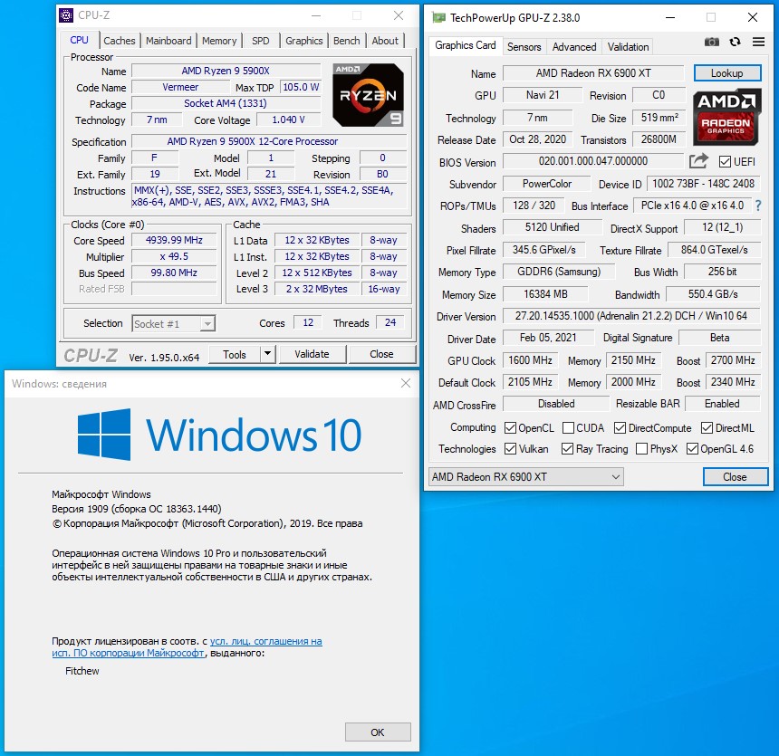Click the AMD Radeon Graphics logo

click(x=726, y=117)
